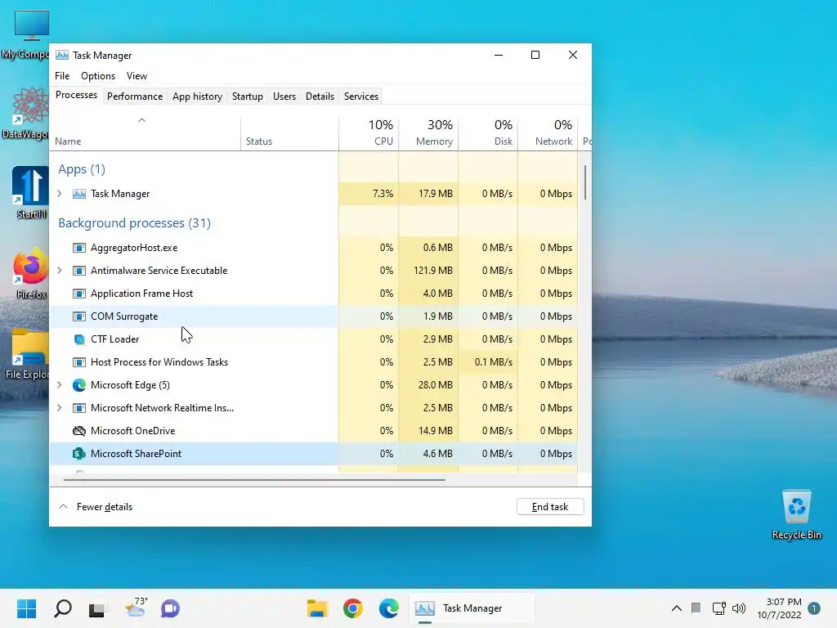Screen dimensions: 837x628
Task: Switch to the Users tab
Action: pos(284,96)
